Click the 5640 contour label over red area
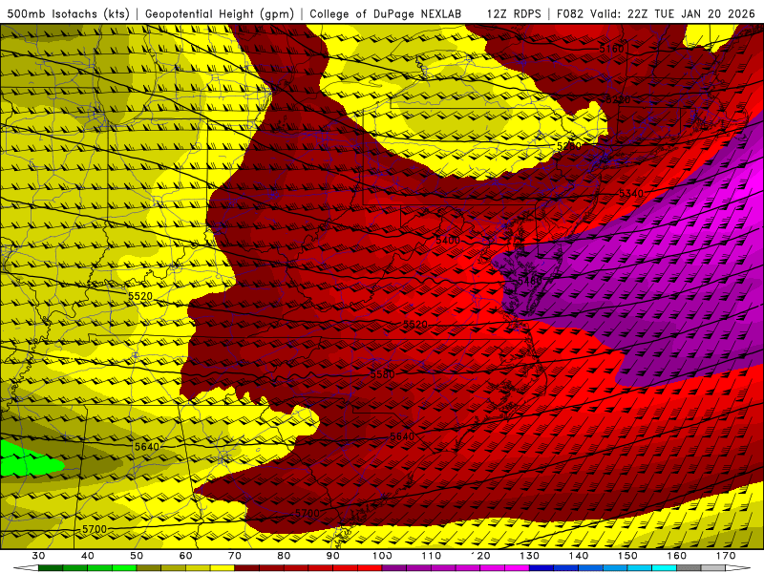The image size is (764, 573). point(402,436)
